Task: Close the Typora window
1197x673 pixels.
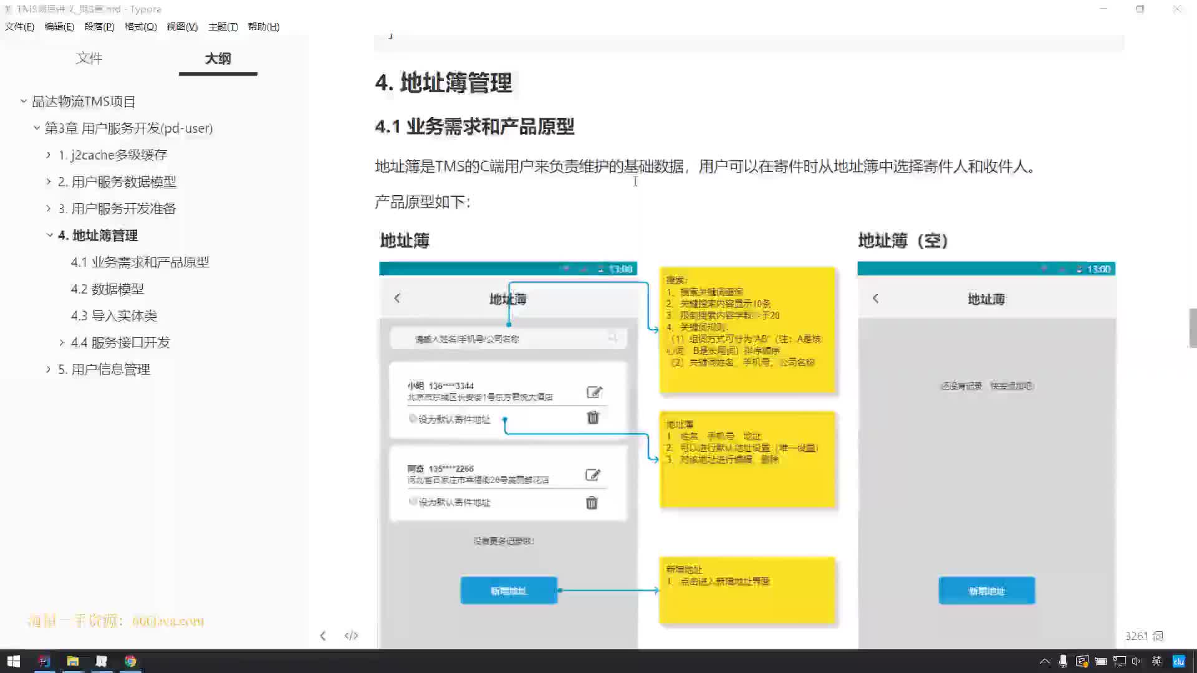Action: click(1177, 9)
